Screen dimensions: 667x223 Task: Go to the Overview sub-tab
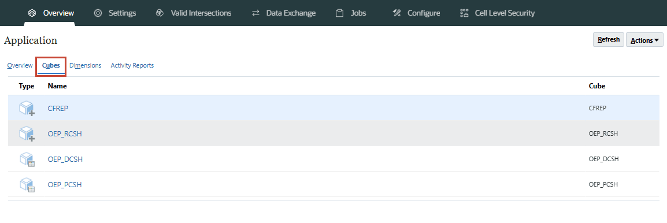click(x=20, y=65)
